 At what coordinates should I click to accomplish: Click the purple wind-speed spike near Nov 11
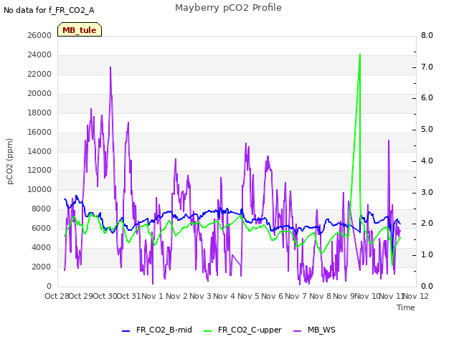[389, 140]
